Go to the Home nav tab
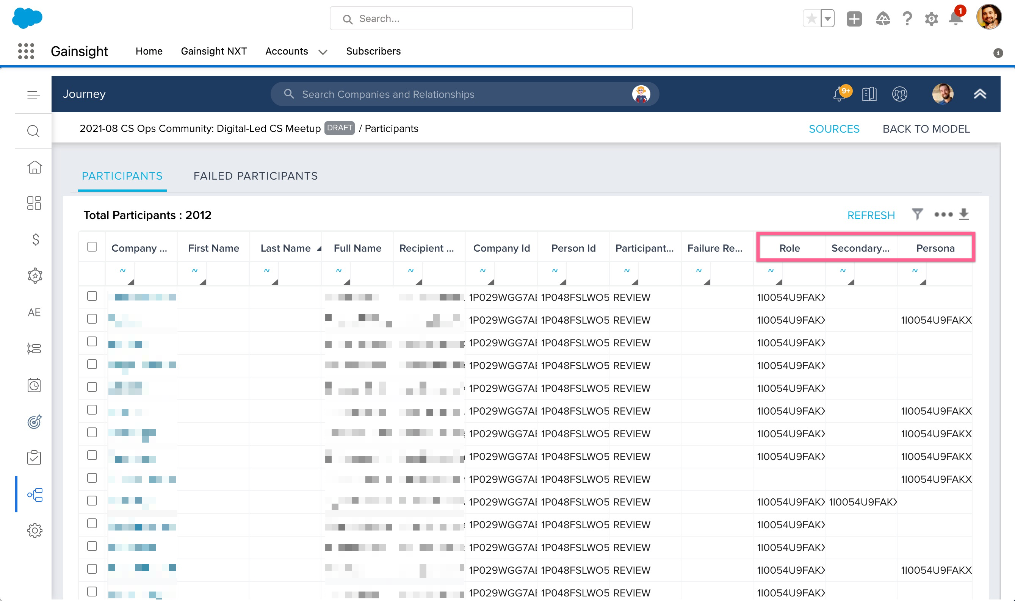This screenshot has width=1015, height=601. (149, 51)
